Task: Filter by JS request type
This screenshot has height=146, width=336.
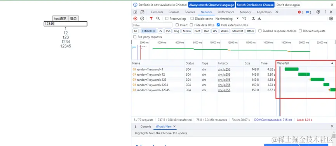Action: [x=160, y=31]
